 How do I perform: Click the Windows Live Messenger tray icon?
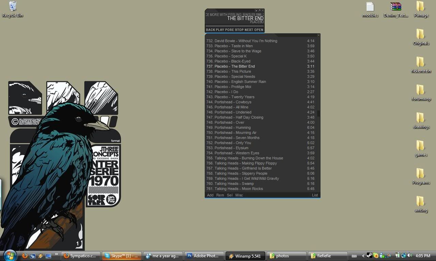(382, 256)
